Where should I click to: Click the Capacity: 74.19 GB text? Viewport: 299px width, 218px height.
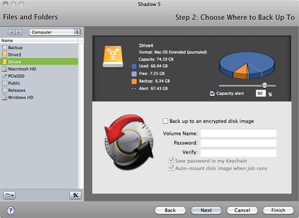pos(156,59)
